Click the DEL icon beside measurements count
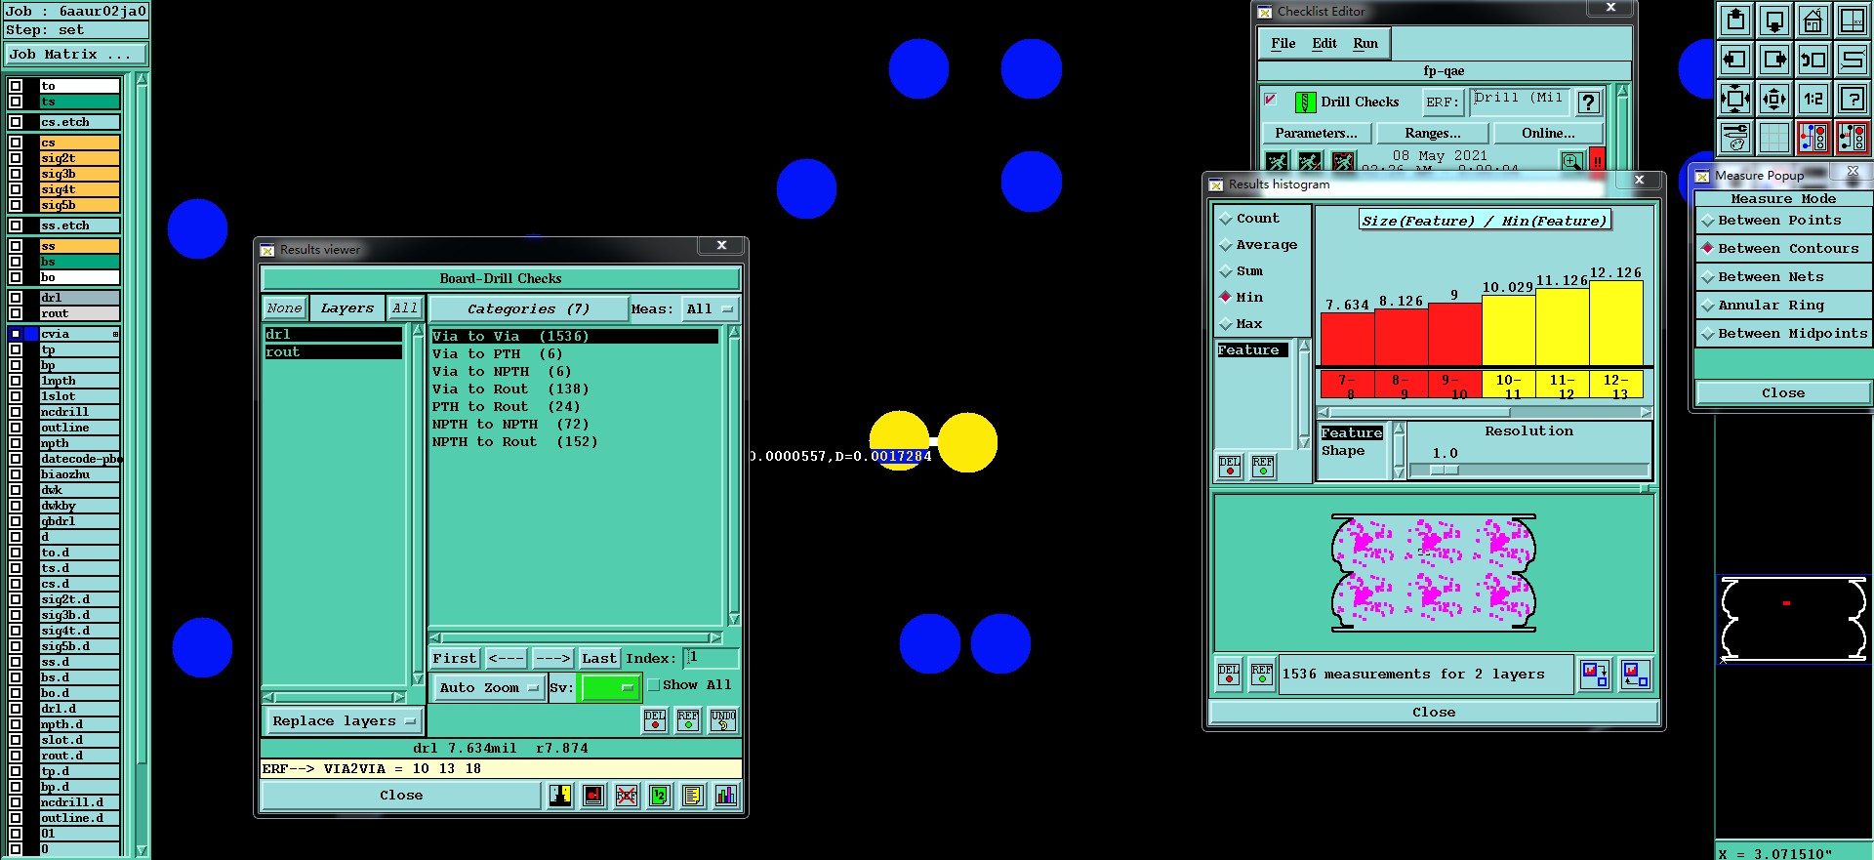 1229,675
